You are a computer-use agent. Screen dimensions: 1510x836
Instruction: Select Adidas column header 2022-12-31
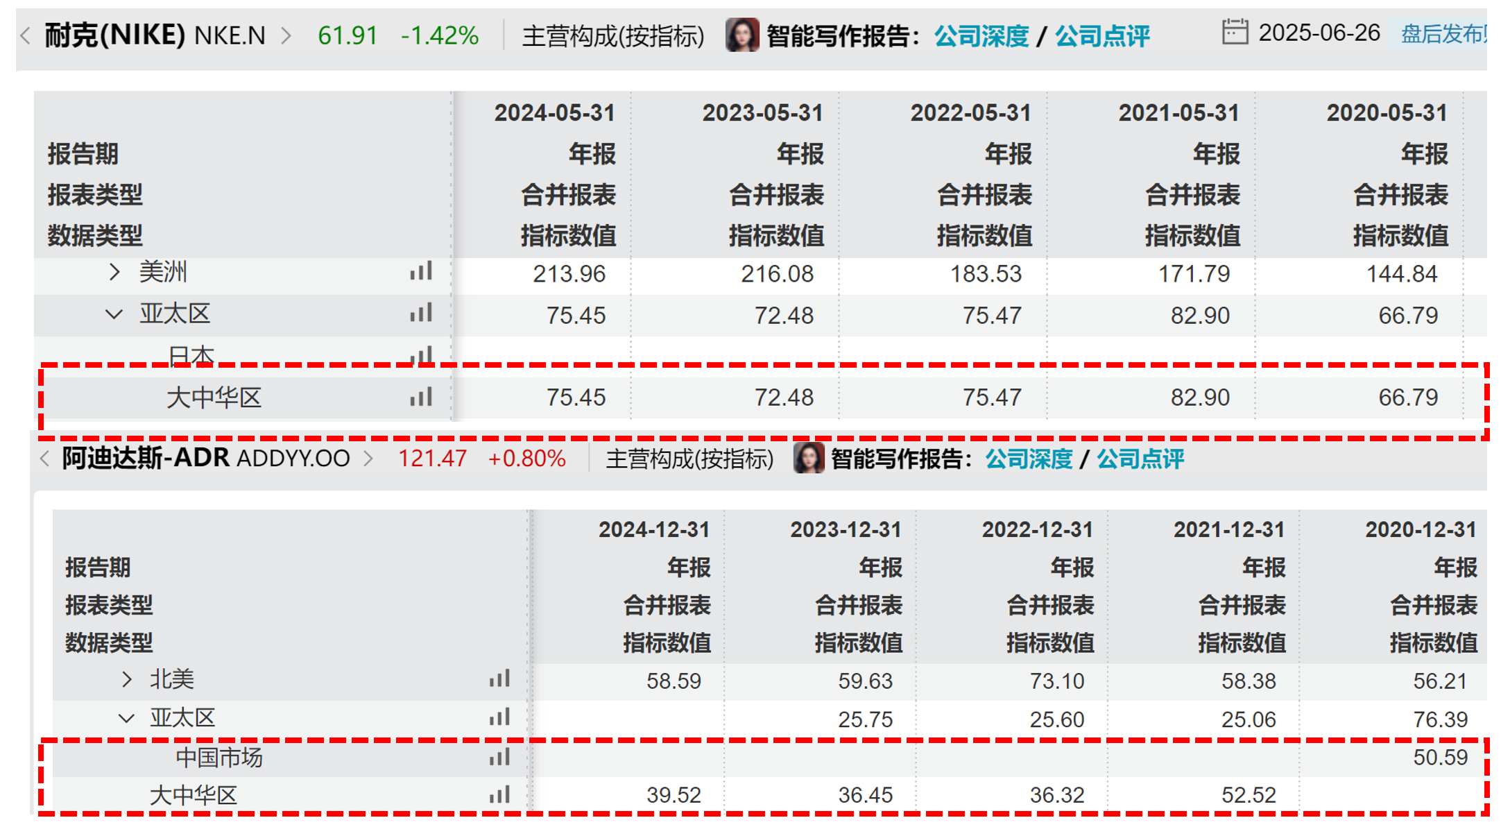[1037, 529]
